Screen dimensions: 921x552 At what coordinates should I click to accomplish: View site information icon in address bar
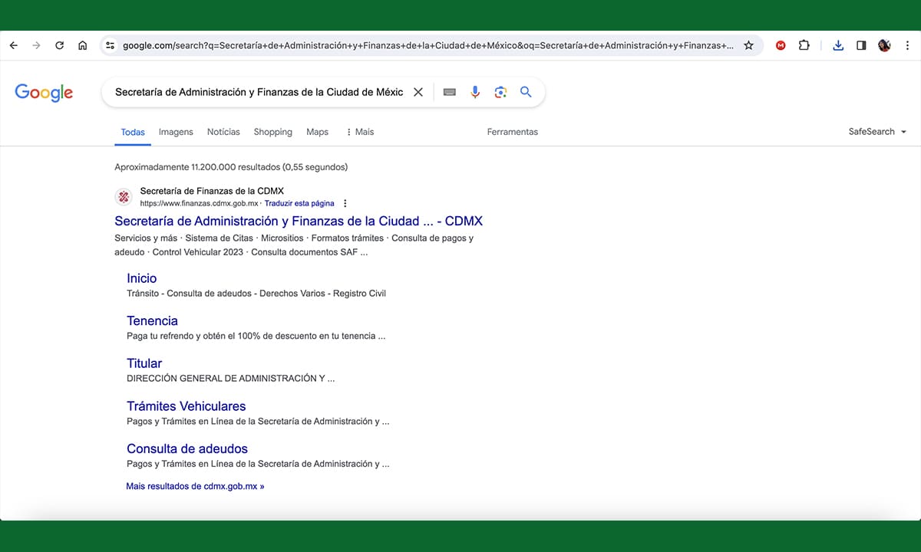pos(111,45)
